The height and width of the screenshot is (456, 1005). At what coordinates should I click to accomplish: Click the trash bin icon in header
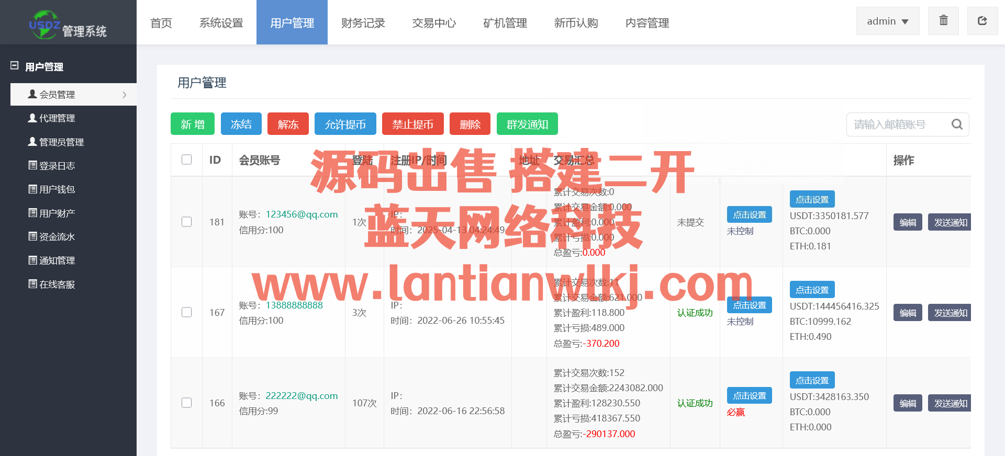(943, 21)
